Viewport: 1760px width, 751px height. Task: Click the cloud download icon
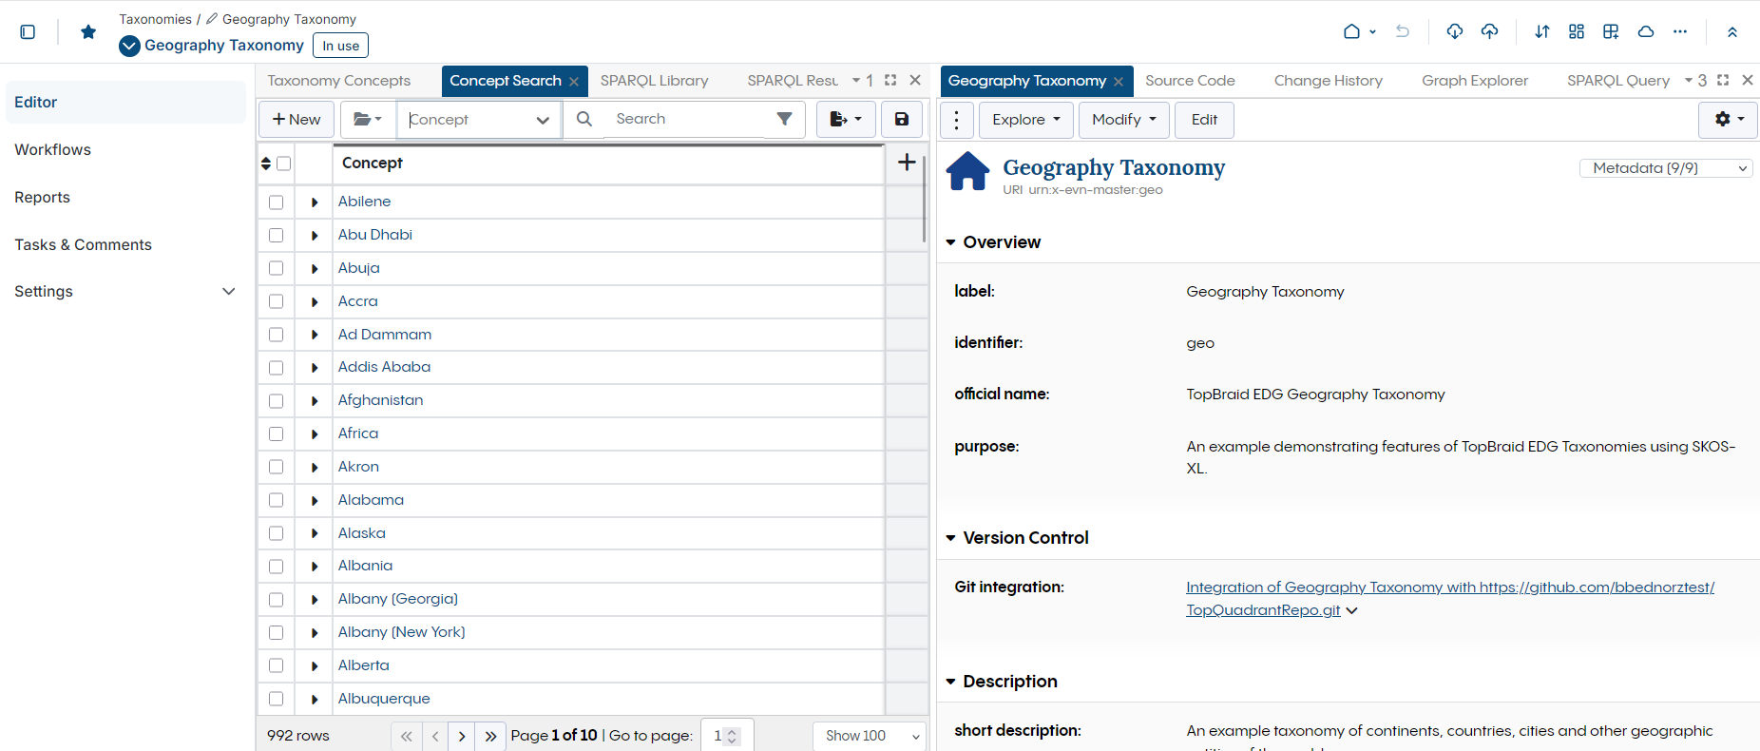[1454, 31]
